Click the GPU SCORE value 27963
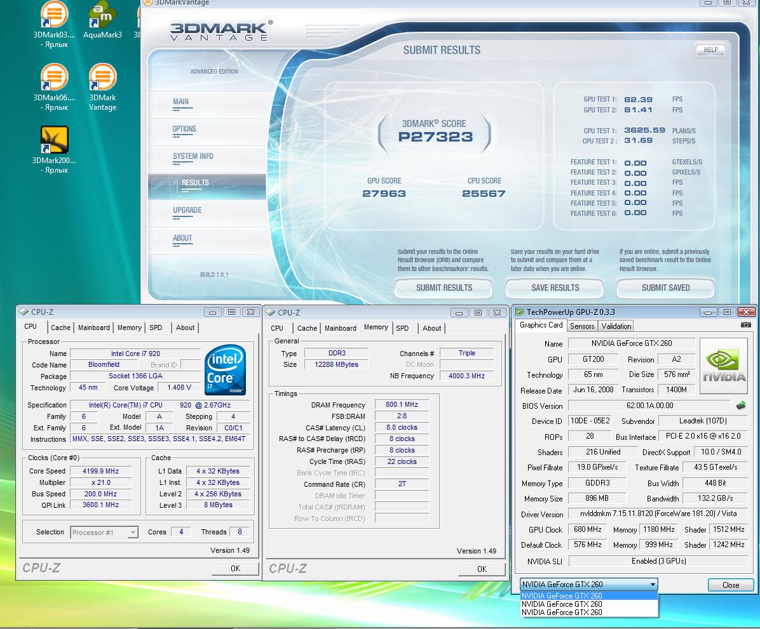Viewport: 760px width, 629px height. tap(384, 194)
